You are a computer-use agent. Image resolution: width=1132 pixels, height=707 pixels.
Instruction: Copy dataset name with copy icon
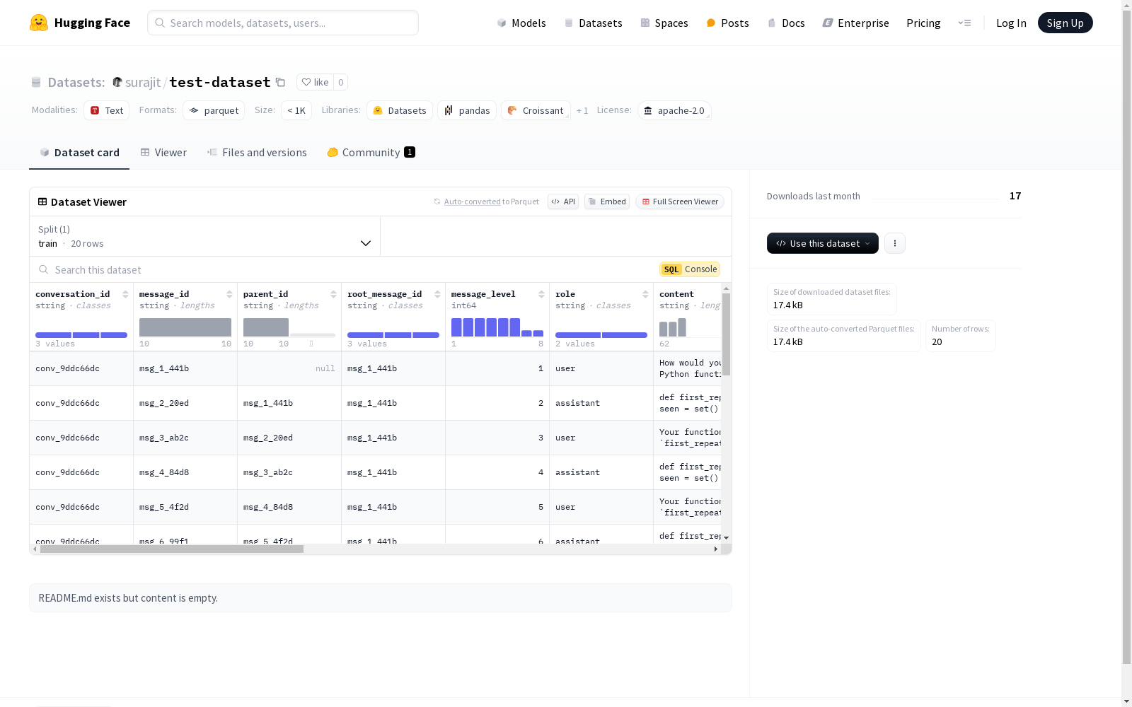tap(280, 82)
